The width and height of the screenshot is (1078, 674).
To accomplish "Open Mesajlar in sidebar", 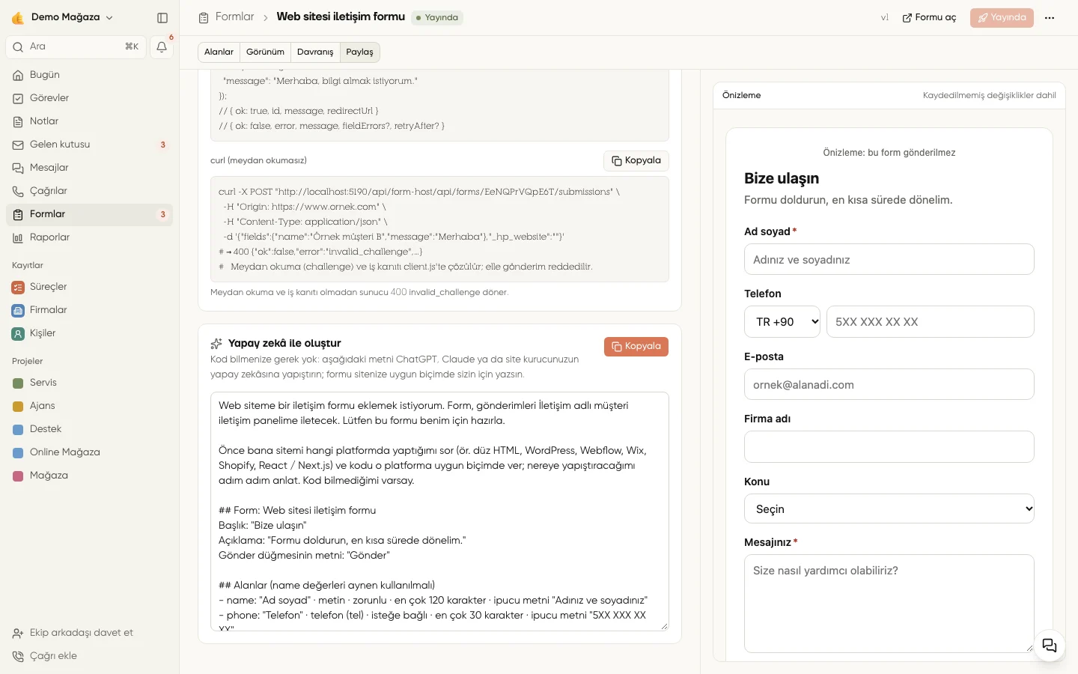I will pos(89,168).
